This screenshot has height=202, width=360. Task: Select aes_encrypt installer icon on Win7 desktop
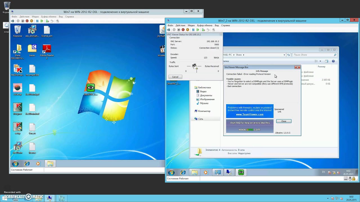pos(32,31)
